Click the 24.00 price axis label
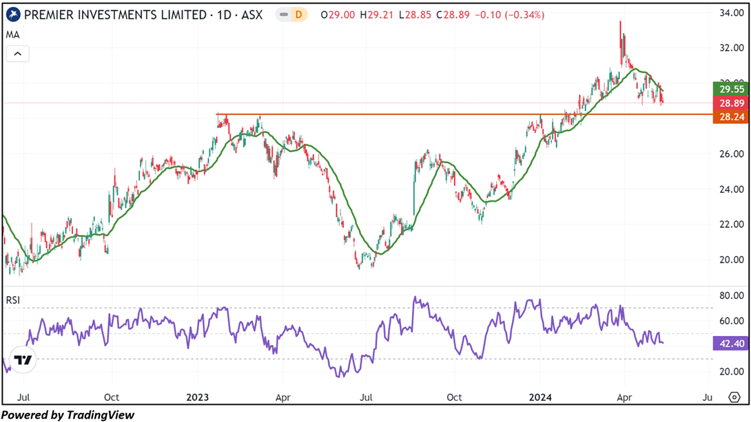 [732, 189]
